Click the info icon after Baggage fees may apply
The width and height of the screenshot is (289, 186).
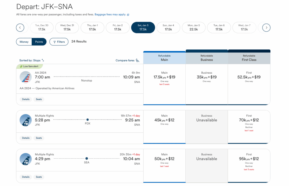coord(128,14)
